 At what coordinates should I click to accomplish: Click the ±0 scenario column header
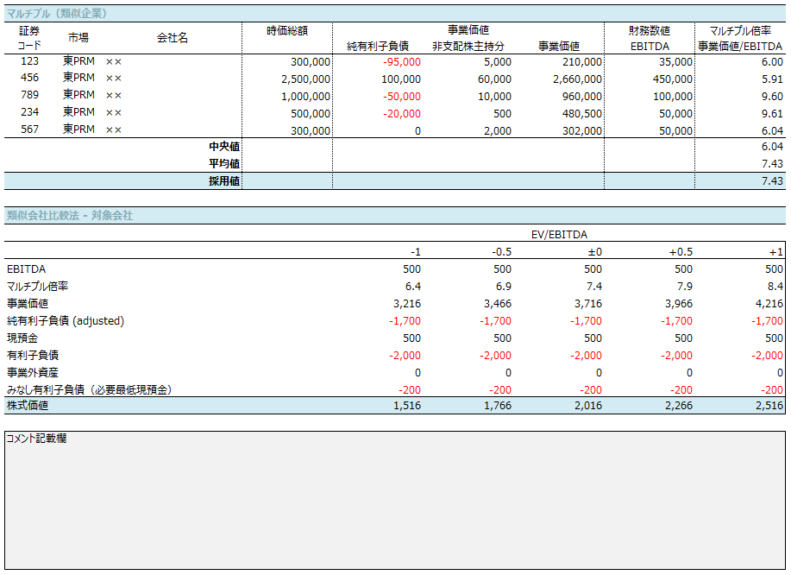[x=594, y=251]
